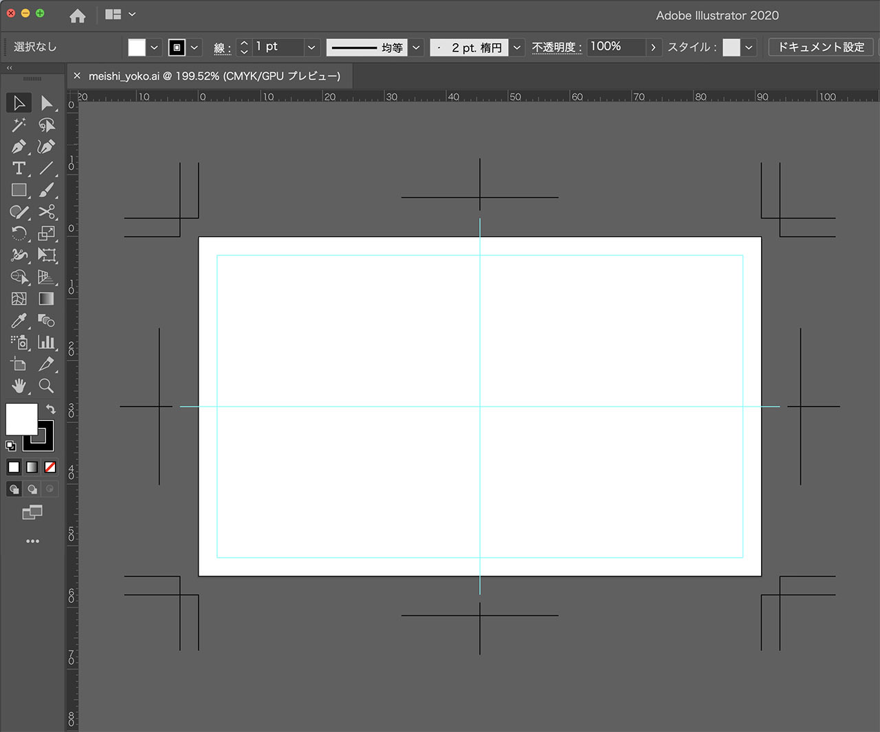Viewport: 880px width, 732px height.
Task: Click the fill swatch in control bar
Action: (x=137, y=47)
